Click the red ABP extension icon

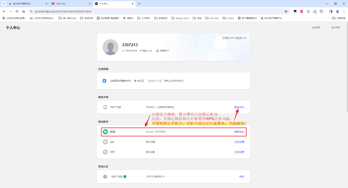coord(302,11)
